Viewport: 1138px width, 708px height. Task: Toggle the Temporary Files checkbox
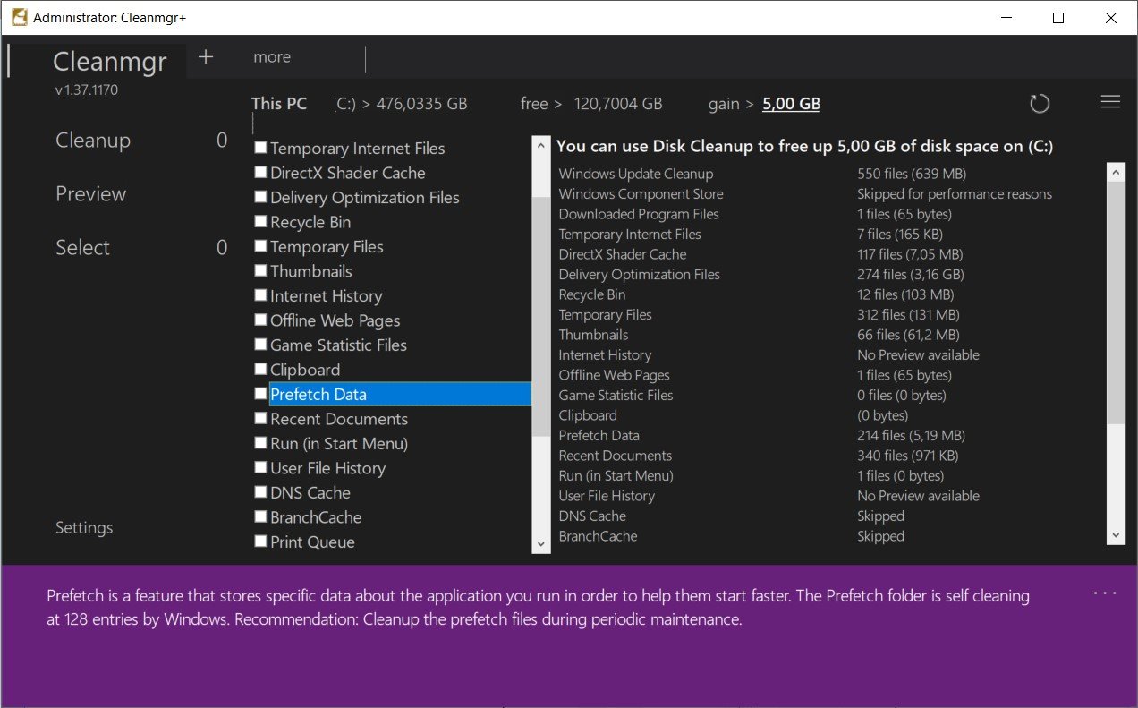pos(260,246)
